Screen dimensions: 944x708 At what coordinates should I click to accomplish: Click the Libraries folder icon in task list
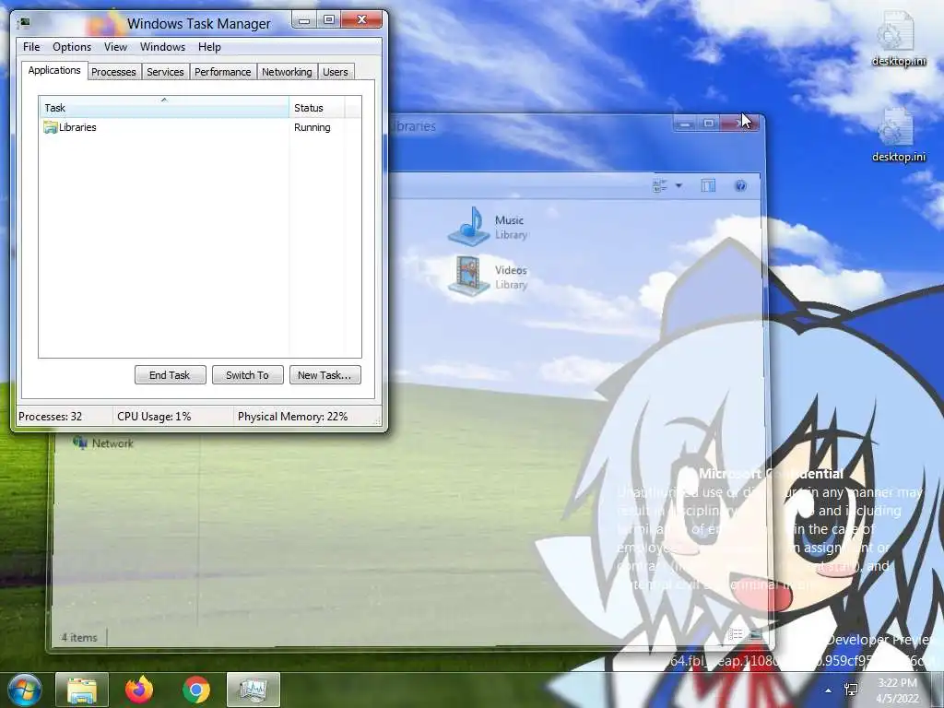(x=50, y=127)
